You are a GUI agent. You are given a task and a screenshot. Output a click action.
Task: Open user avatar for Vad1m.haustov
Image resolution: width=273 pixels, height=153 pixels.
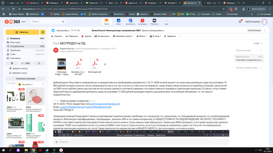tap(264, 22)
